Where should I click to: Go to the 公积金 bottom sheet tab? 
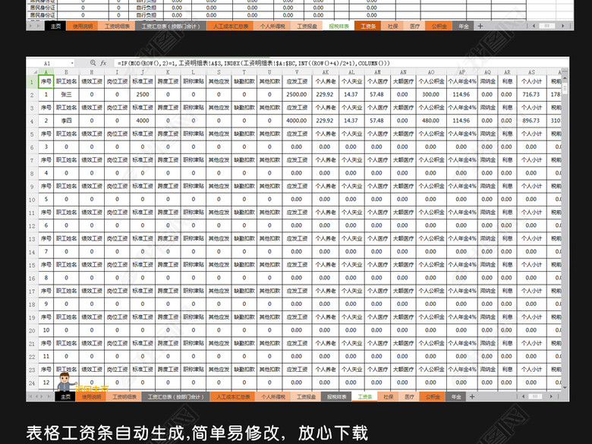433,396
